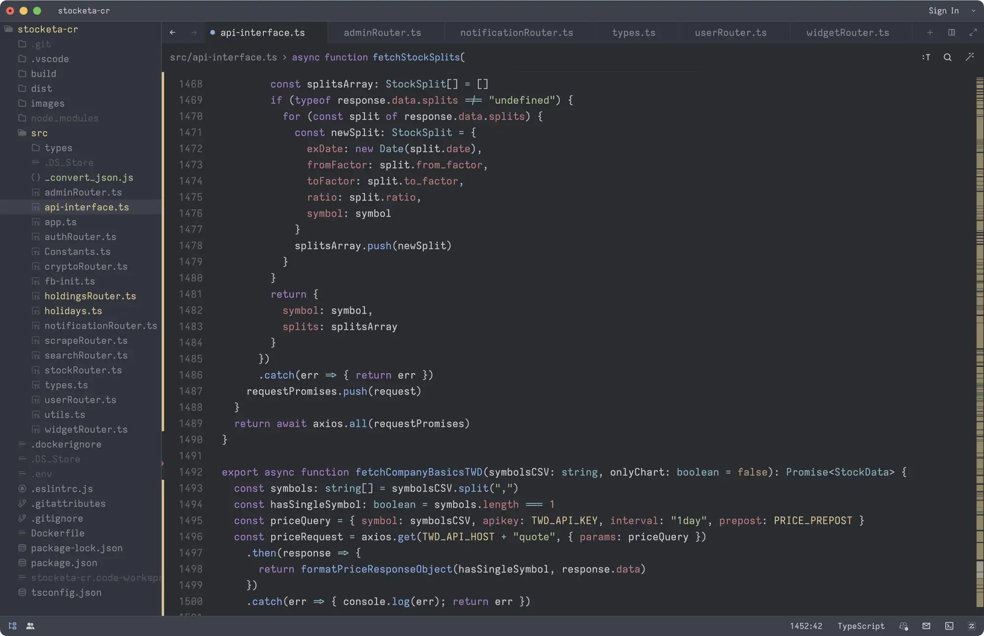Open .gitignore in the file tree

tap(57, 518)
